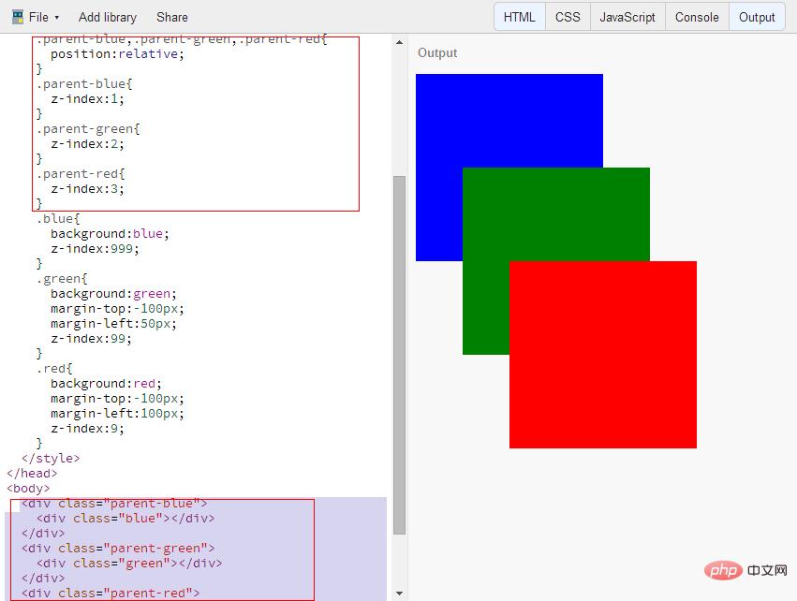Viewport: 797px width, 601px height.
Task: Place cursor on 'z-index:2;' line
Action: coord(87,144)
